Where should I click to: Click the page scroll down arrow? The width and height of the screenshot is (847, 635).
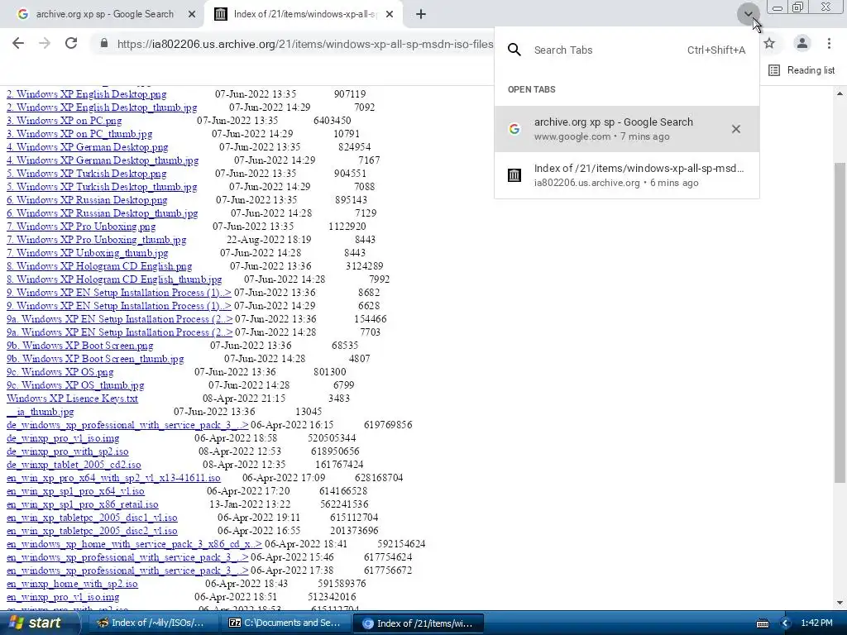tap(840, 603)
